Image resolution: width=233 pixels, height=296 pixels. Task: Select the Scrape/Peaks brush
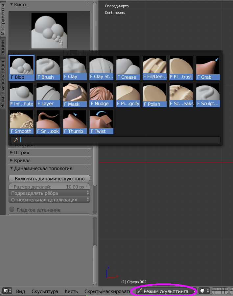coord(181,95)
